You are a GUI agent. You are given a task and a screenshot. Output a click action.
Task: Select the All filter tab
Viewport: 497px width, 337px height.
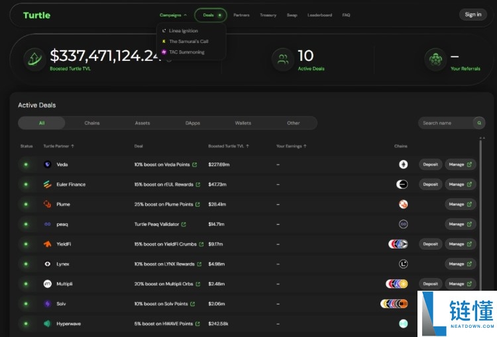[42, 123]
